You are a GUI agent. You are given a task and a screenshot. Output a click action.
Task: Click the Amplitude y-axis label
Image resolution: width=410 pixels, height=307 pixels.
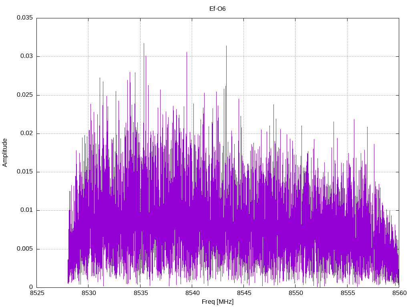(5, 153)
